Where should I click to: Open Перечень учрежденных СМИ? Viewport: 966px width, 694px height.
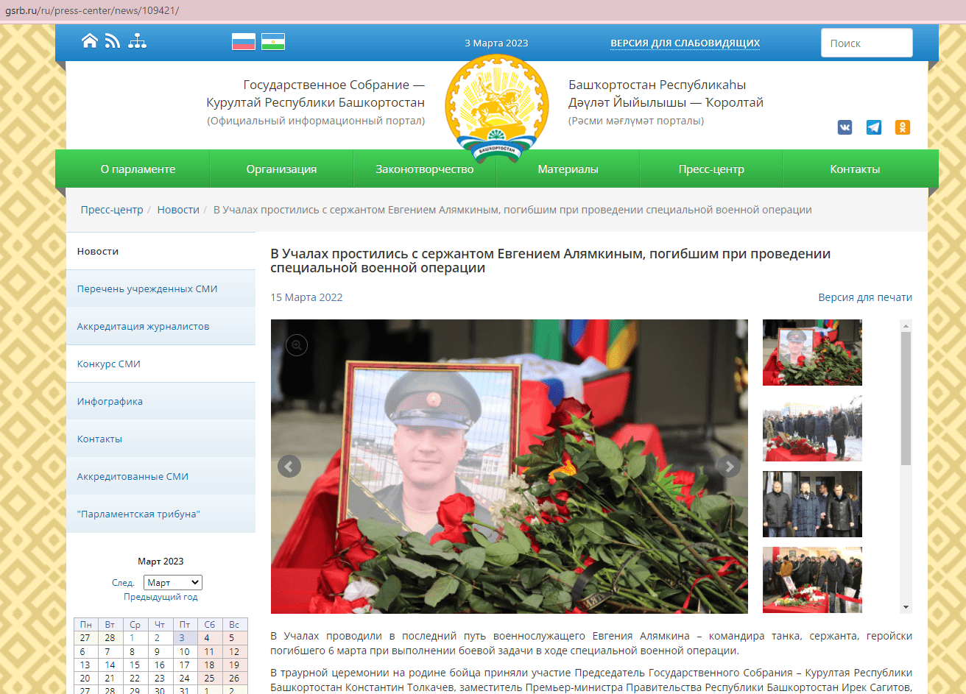(161, 288)
